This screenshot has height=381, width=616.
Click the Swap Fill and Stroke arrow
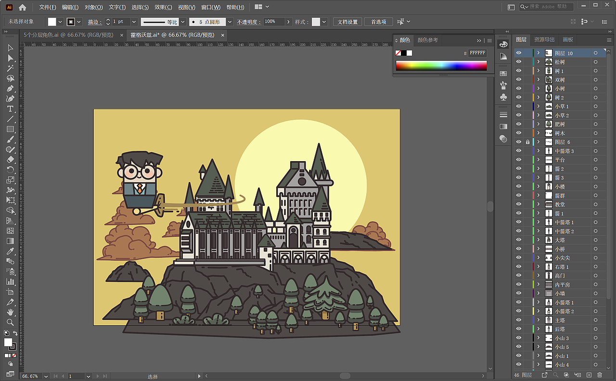point(15,333)
